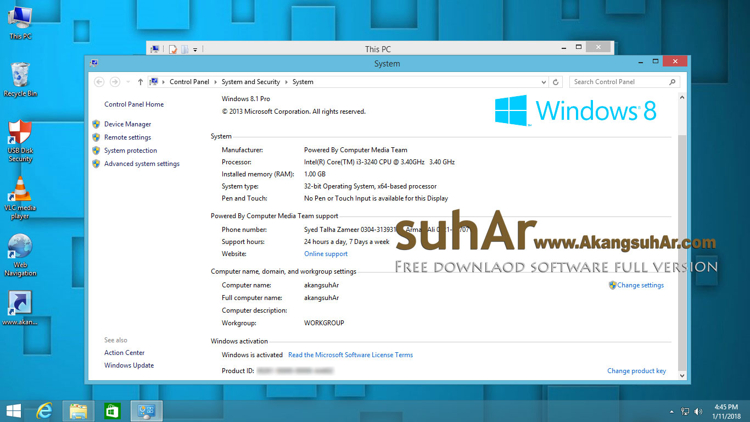Click the shield icon beside Remote settings

coord(96,137)
